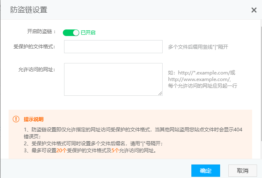The width and height of the screenshot is (262, 178).
Task: Cancel with the 取消 button
Action: (242, 170)
